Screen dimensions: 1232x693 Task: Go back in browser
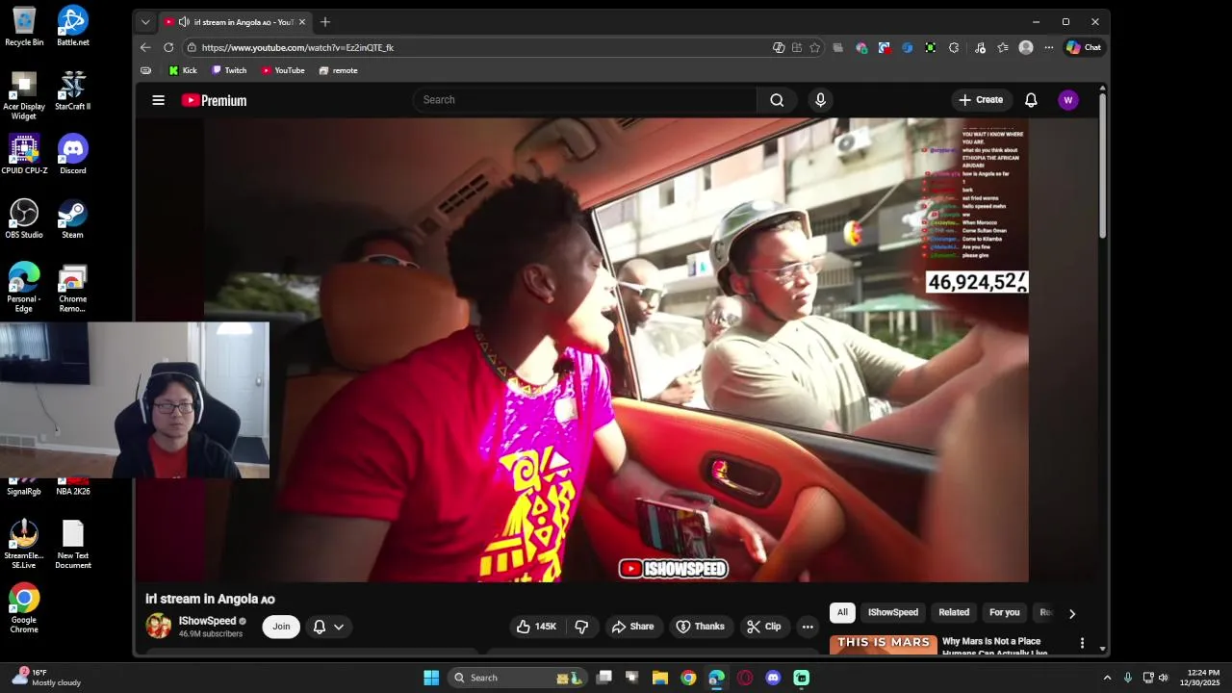145,47
